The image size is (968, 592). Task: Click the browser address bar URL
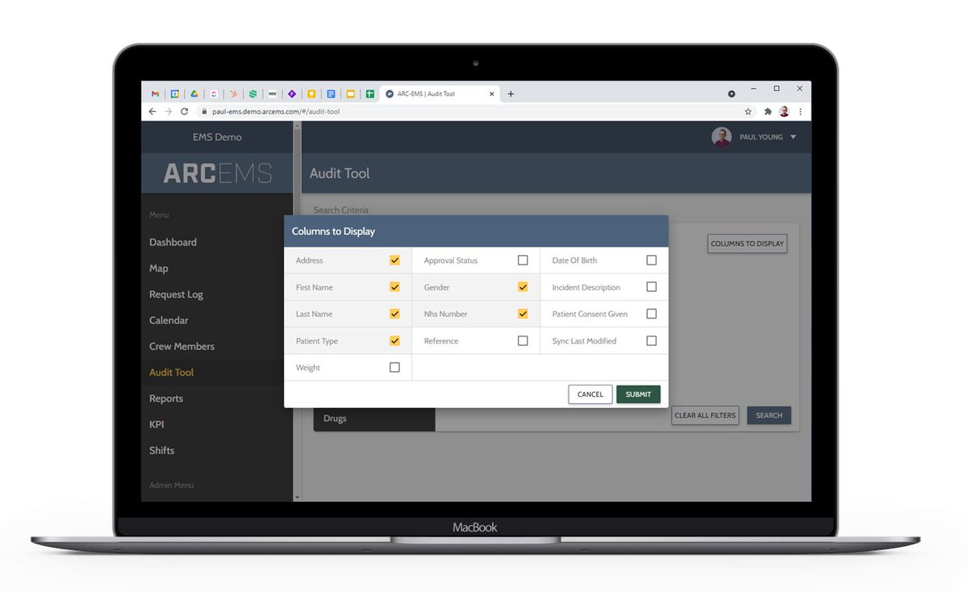pos(276,111)
